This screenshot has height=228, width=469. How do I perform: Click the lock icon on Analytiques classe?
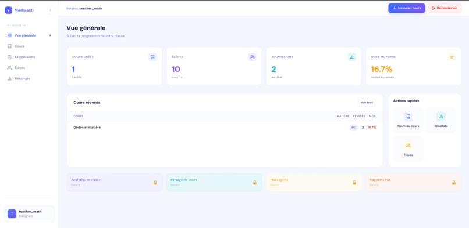tap(155, 182)
